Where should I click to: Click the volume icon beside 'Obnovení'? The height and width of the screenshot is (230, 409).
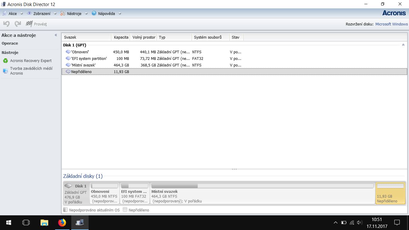68,52
